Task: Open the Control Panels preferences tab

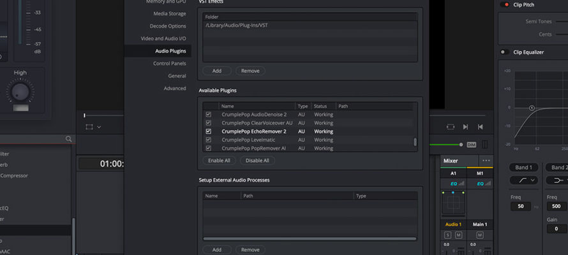Action: 170,63
